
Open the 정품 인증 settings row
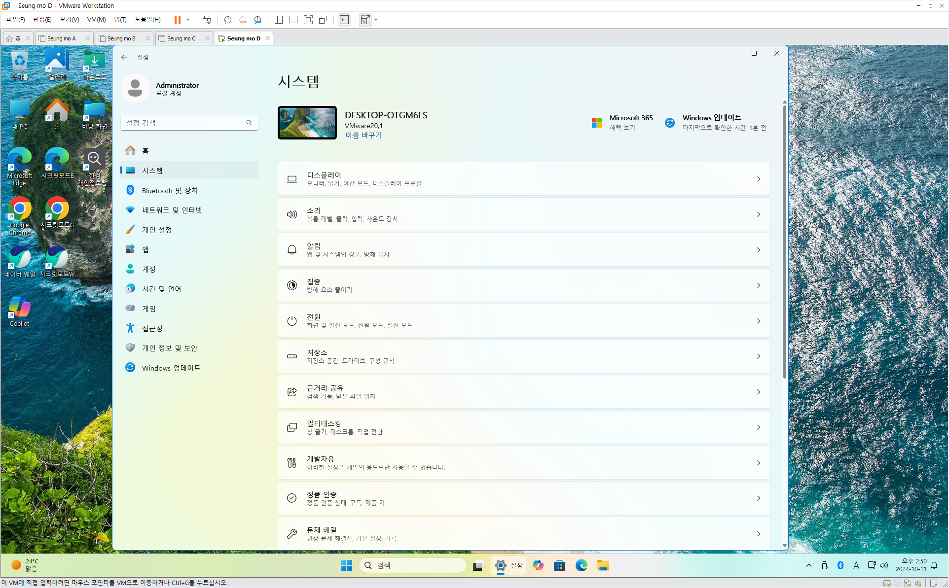pos(524,498)
